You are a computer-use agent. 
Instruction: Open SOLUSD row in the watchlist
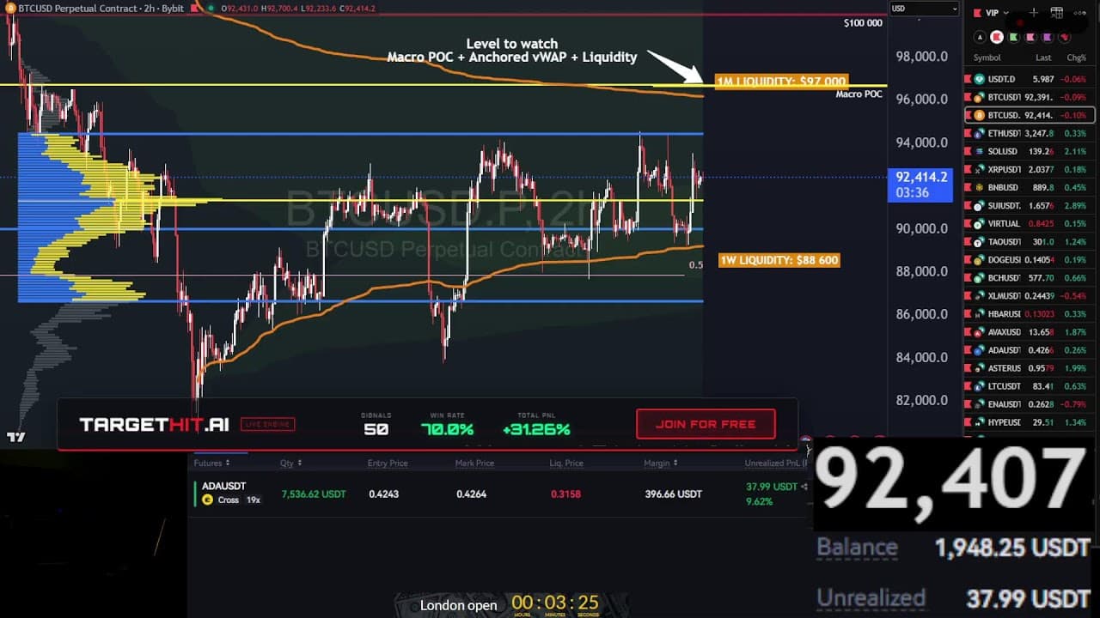(x=1030, y=151)
